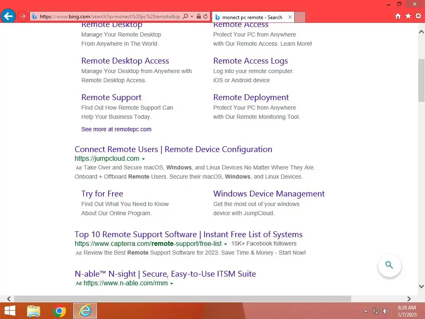Click 'Find Out What You Need to Know' text
The image size is (425, 319).
tap(125, 204)
